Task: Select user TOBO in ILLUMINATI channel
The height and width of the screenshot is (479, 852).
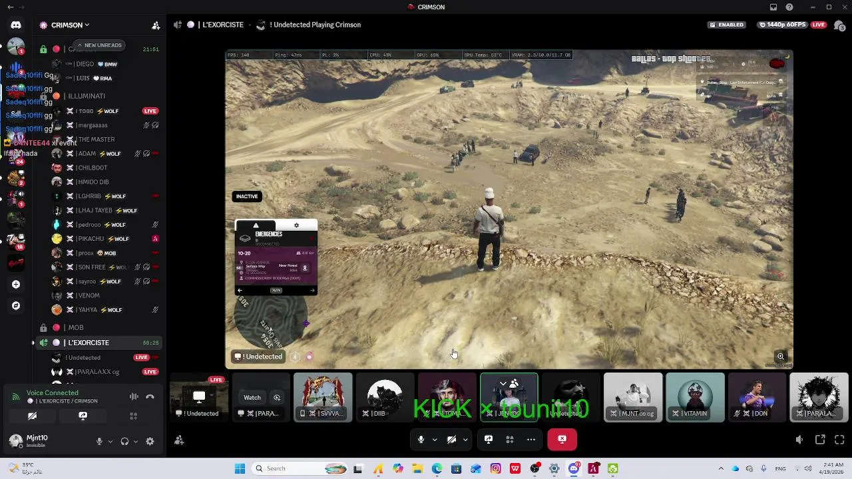Action: (x=106, y=111)
